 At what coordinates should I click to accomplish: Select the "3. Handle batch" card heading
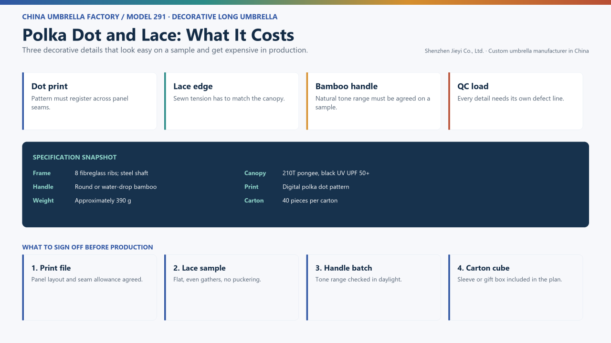[344, 268]
